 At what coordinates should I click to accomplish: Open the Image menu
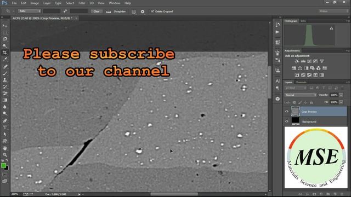[35, 3]
